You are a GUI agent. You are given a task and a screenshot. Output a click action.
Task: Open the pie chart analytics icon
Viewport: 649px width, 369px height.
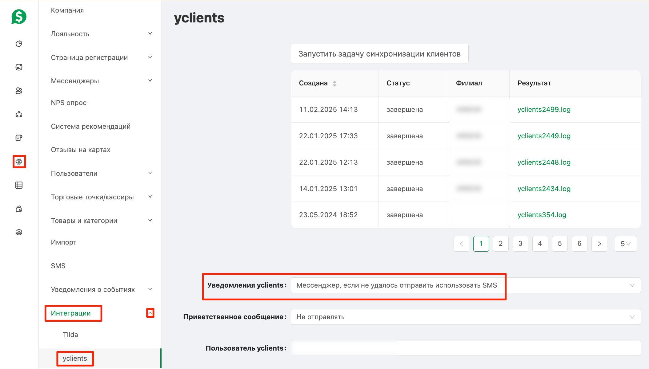point(19,44)
